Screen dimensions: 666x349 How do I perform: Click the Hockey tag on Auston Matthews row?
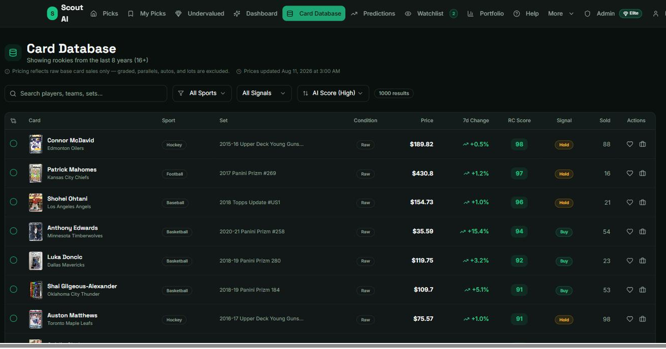[174, 320]
